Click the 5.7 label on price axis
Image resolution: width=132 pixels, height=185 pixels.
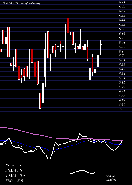pos(121,56)
